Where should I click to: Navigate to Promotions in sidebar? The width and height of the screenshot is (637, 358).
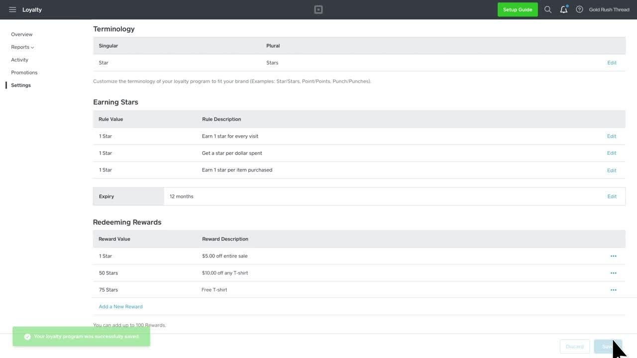(x=24, y=73)
